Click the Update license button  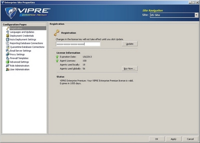(130, 44)
